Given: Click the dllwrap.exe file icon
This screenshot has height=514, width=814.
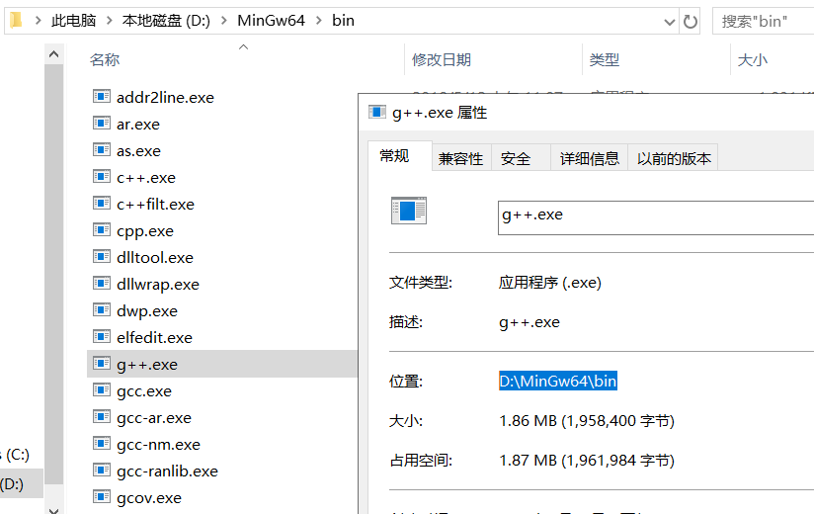Looking at the screenshot, I should coord(101,284).
